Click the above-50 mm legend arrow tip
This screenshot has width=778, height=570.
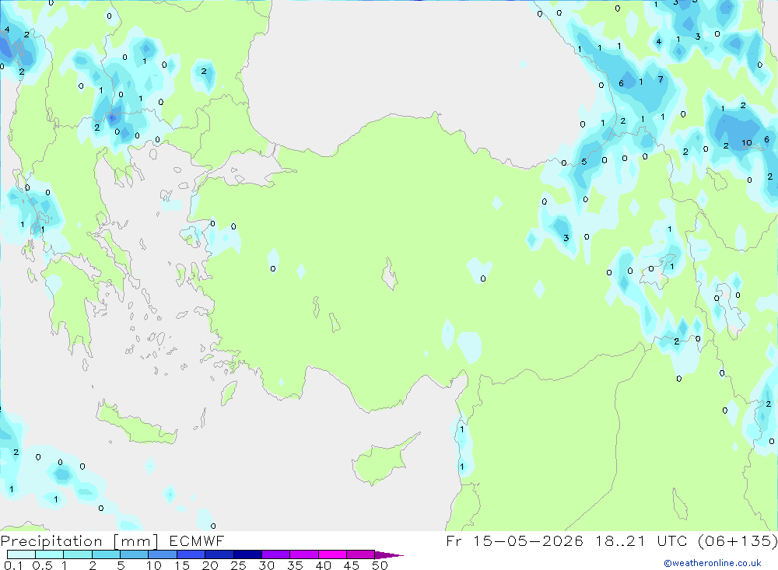click(389, 554)
